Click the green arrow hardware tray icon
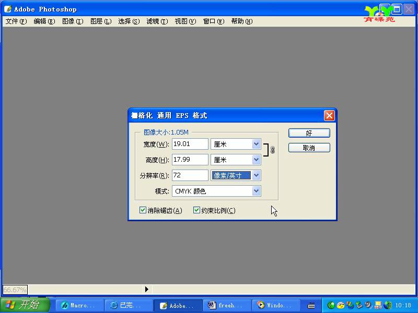The image size is (418, 313). [359, 305]
